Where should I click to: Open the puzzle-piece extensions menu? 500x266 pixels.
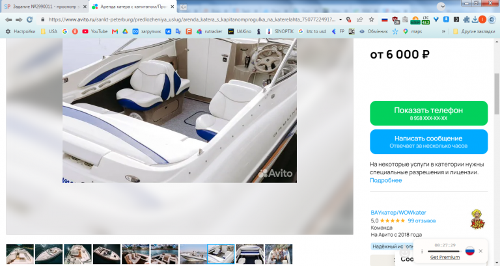click(466, 20)
